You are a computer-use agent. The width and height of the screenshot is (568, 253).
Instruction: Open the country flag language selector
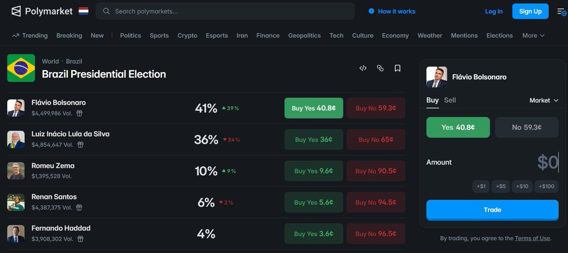click(x=84, y=11)
